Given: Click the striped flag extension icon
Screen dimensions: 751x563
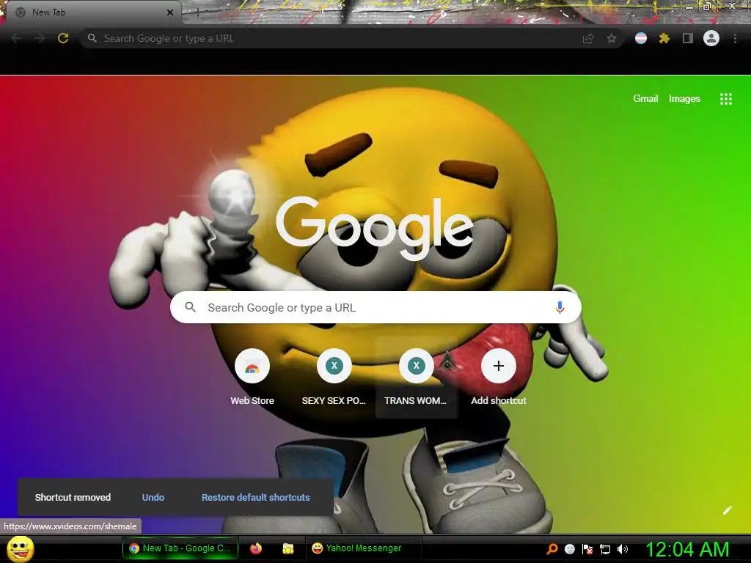Looking at the screenshot, I should [x=641, y=38].
